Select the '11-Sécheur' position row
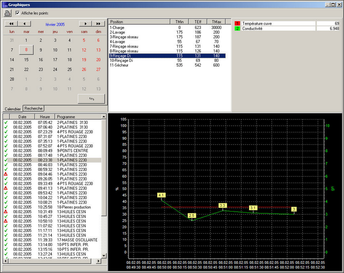This screenshot has height=273, width=344. pos(167,65)
